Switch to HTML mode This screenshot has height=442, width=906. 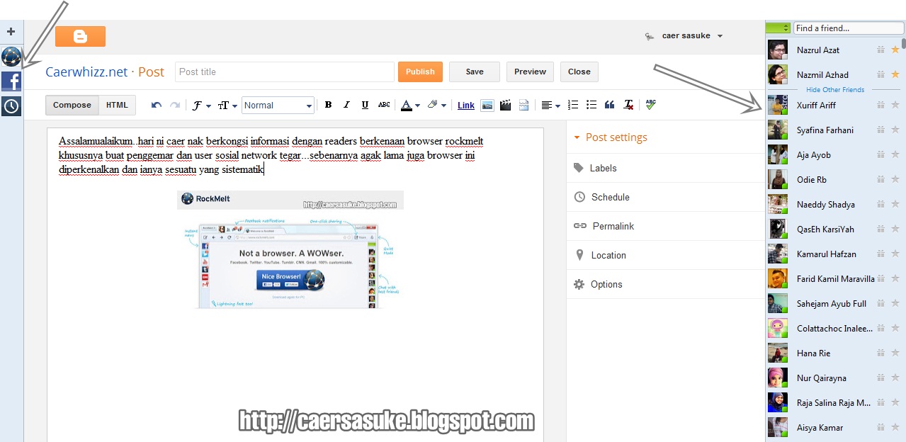tap(118, 105)
